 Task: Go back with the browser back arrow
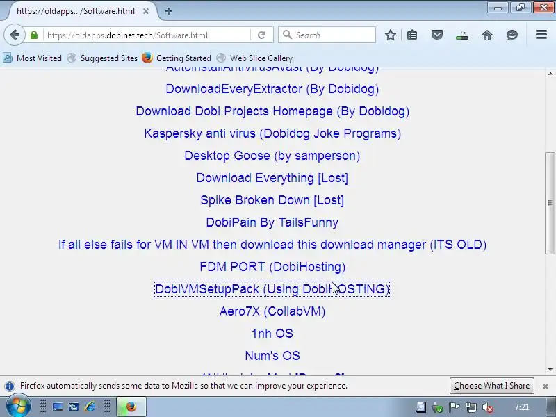15,35
